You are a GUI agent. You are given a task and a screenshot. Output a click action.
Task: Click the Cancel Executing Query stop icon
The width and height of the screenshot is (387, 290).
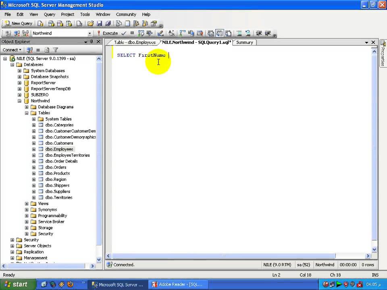click(x=132, y=33)
